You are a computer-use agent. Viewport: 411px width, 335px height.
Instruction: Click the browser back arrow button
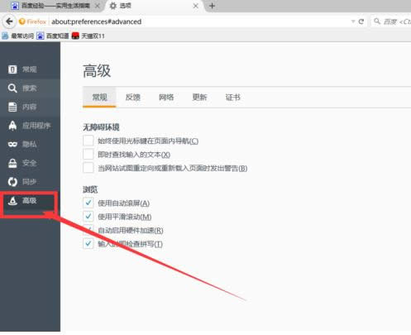point(9,22)
